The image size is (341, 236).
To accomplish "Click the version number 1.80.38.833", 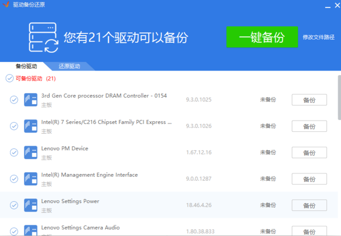I will 200,231.
